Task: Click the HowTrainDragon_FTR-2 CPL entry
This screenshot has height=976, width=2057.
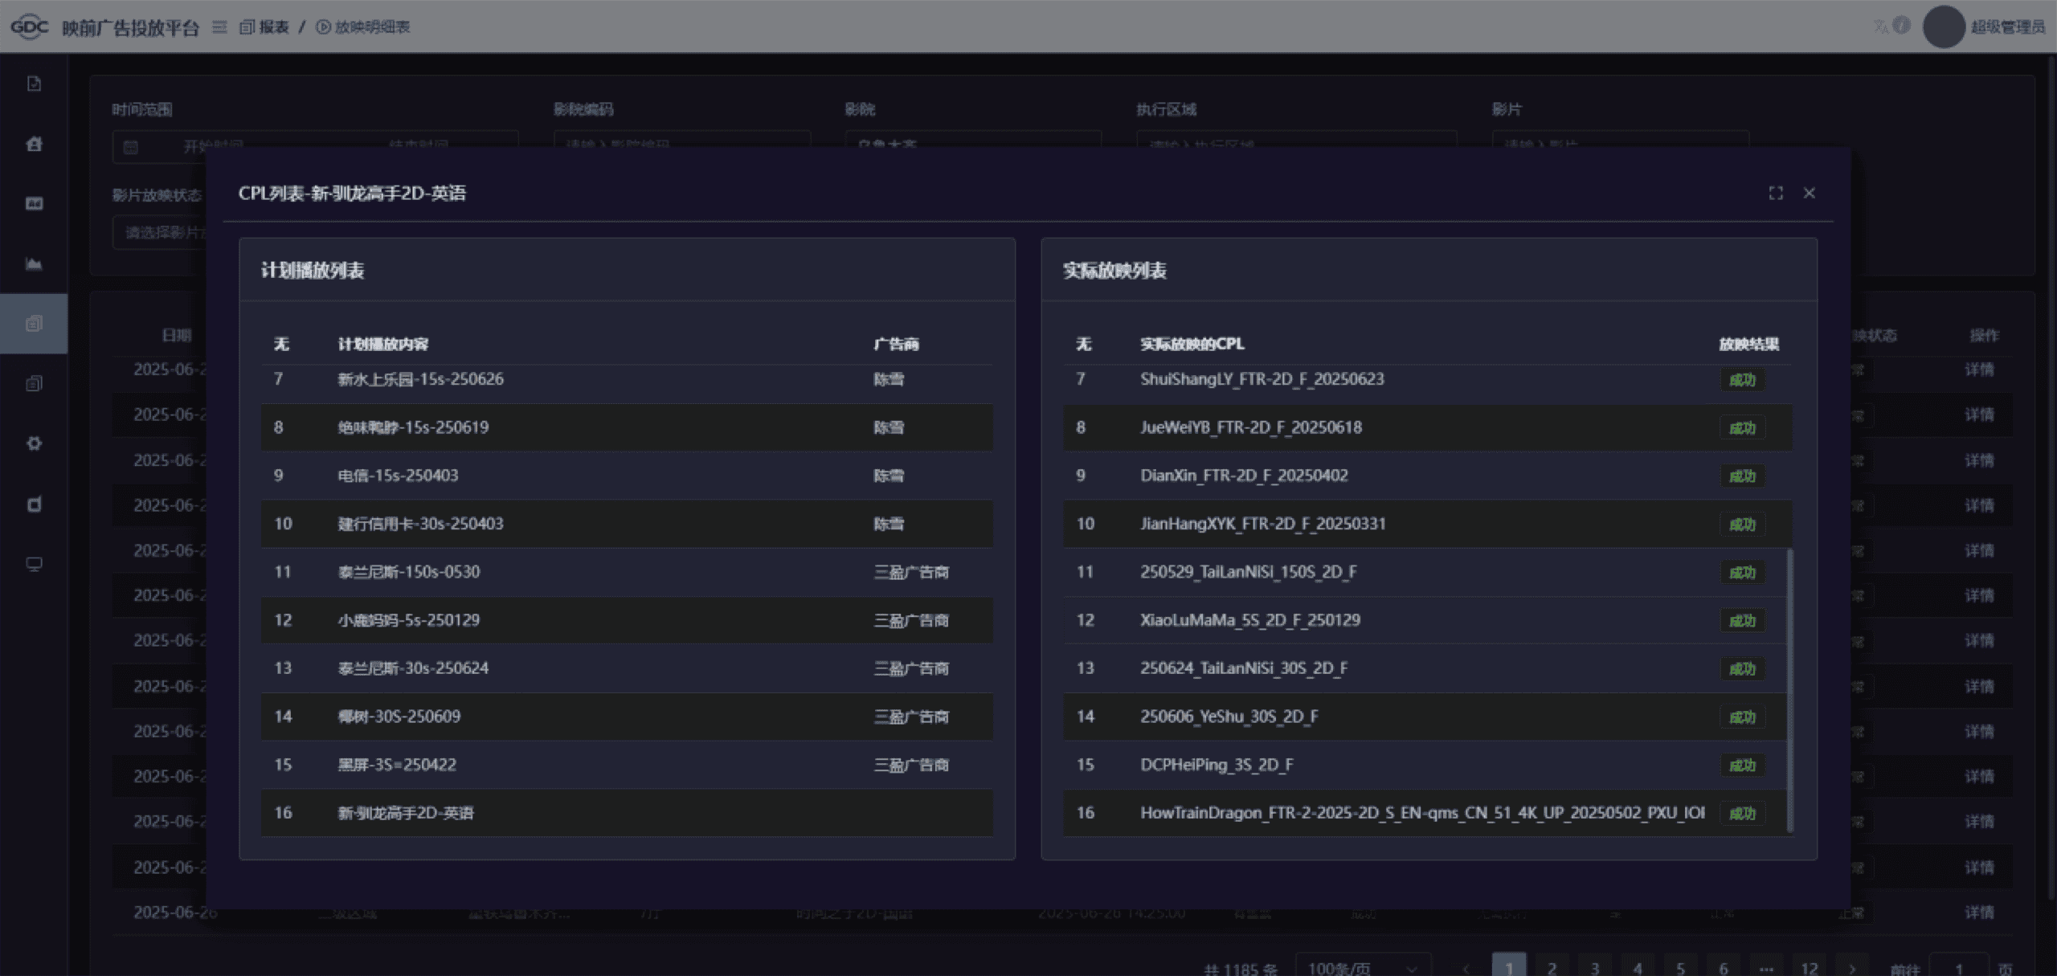Action: point(1422,813)
